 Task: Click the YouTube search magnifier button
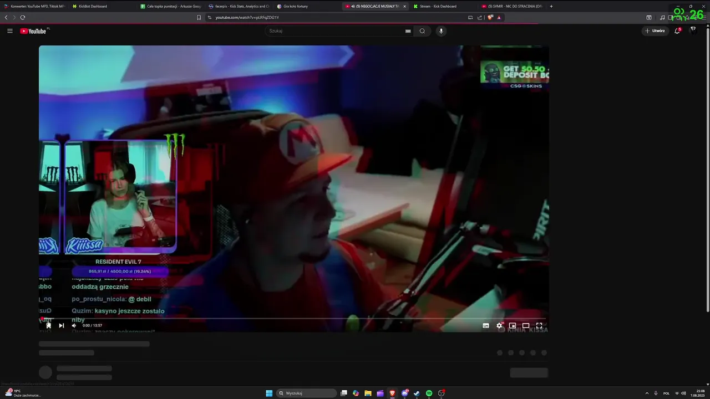tap(422, 31)
